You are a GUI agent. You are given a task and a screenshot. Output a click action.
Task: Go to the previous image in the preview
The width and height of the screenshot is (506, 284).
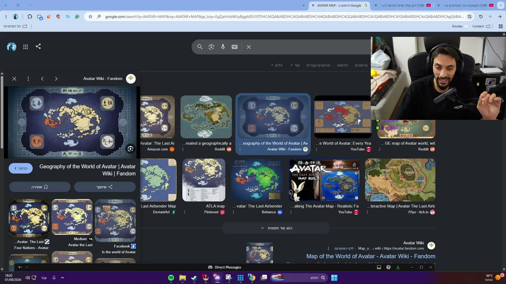click(x=42, y=78)
